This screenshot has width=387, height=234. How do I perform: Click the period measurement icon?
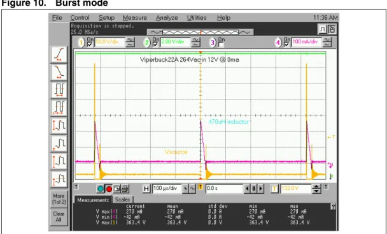(x=59, y=90)
